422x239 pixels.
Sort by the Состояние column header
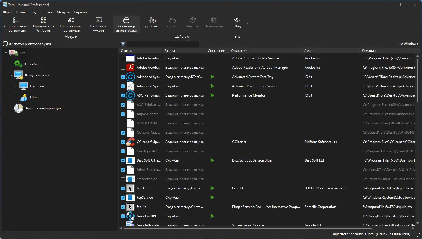217,51
